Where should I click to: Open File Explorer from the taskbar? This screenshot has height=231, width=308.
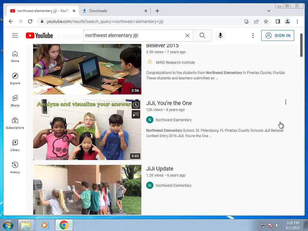click(x=26, y=225)
